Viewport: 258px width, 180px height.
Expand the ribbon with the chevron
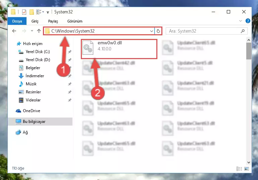pos(241,21)
